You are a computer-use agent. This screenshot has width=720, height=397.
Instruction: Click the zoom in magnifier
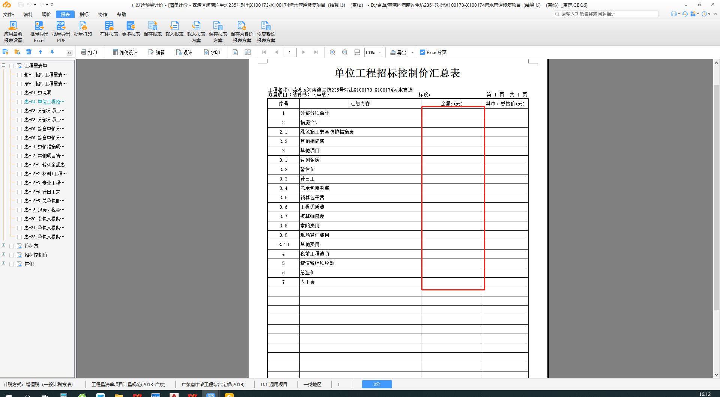pyautogui.click(x=332, y=52)
